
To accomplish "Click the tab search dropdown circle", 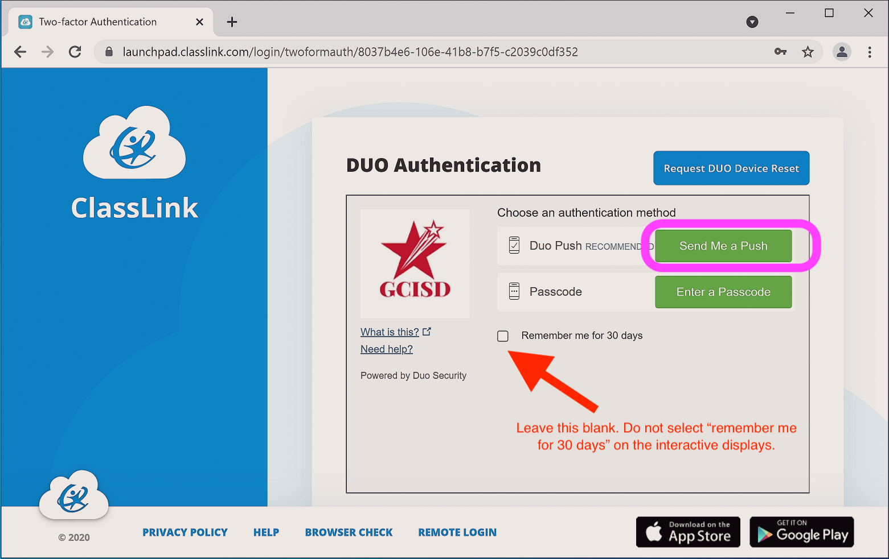I will click(752, 22).
